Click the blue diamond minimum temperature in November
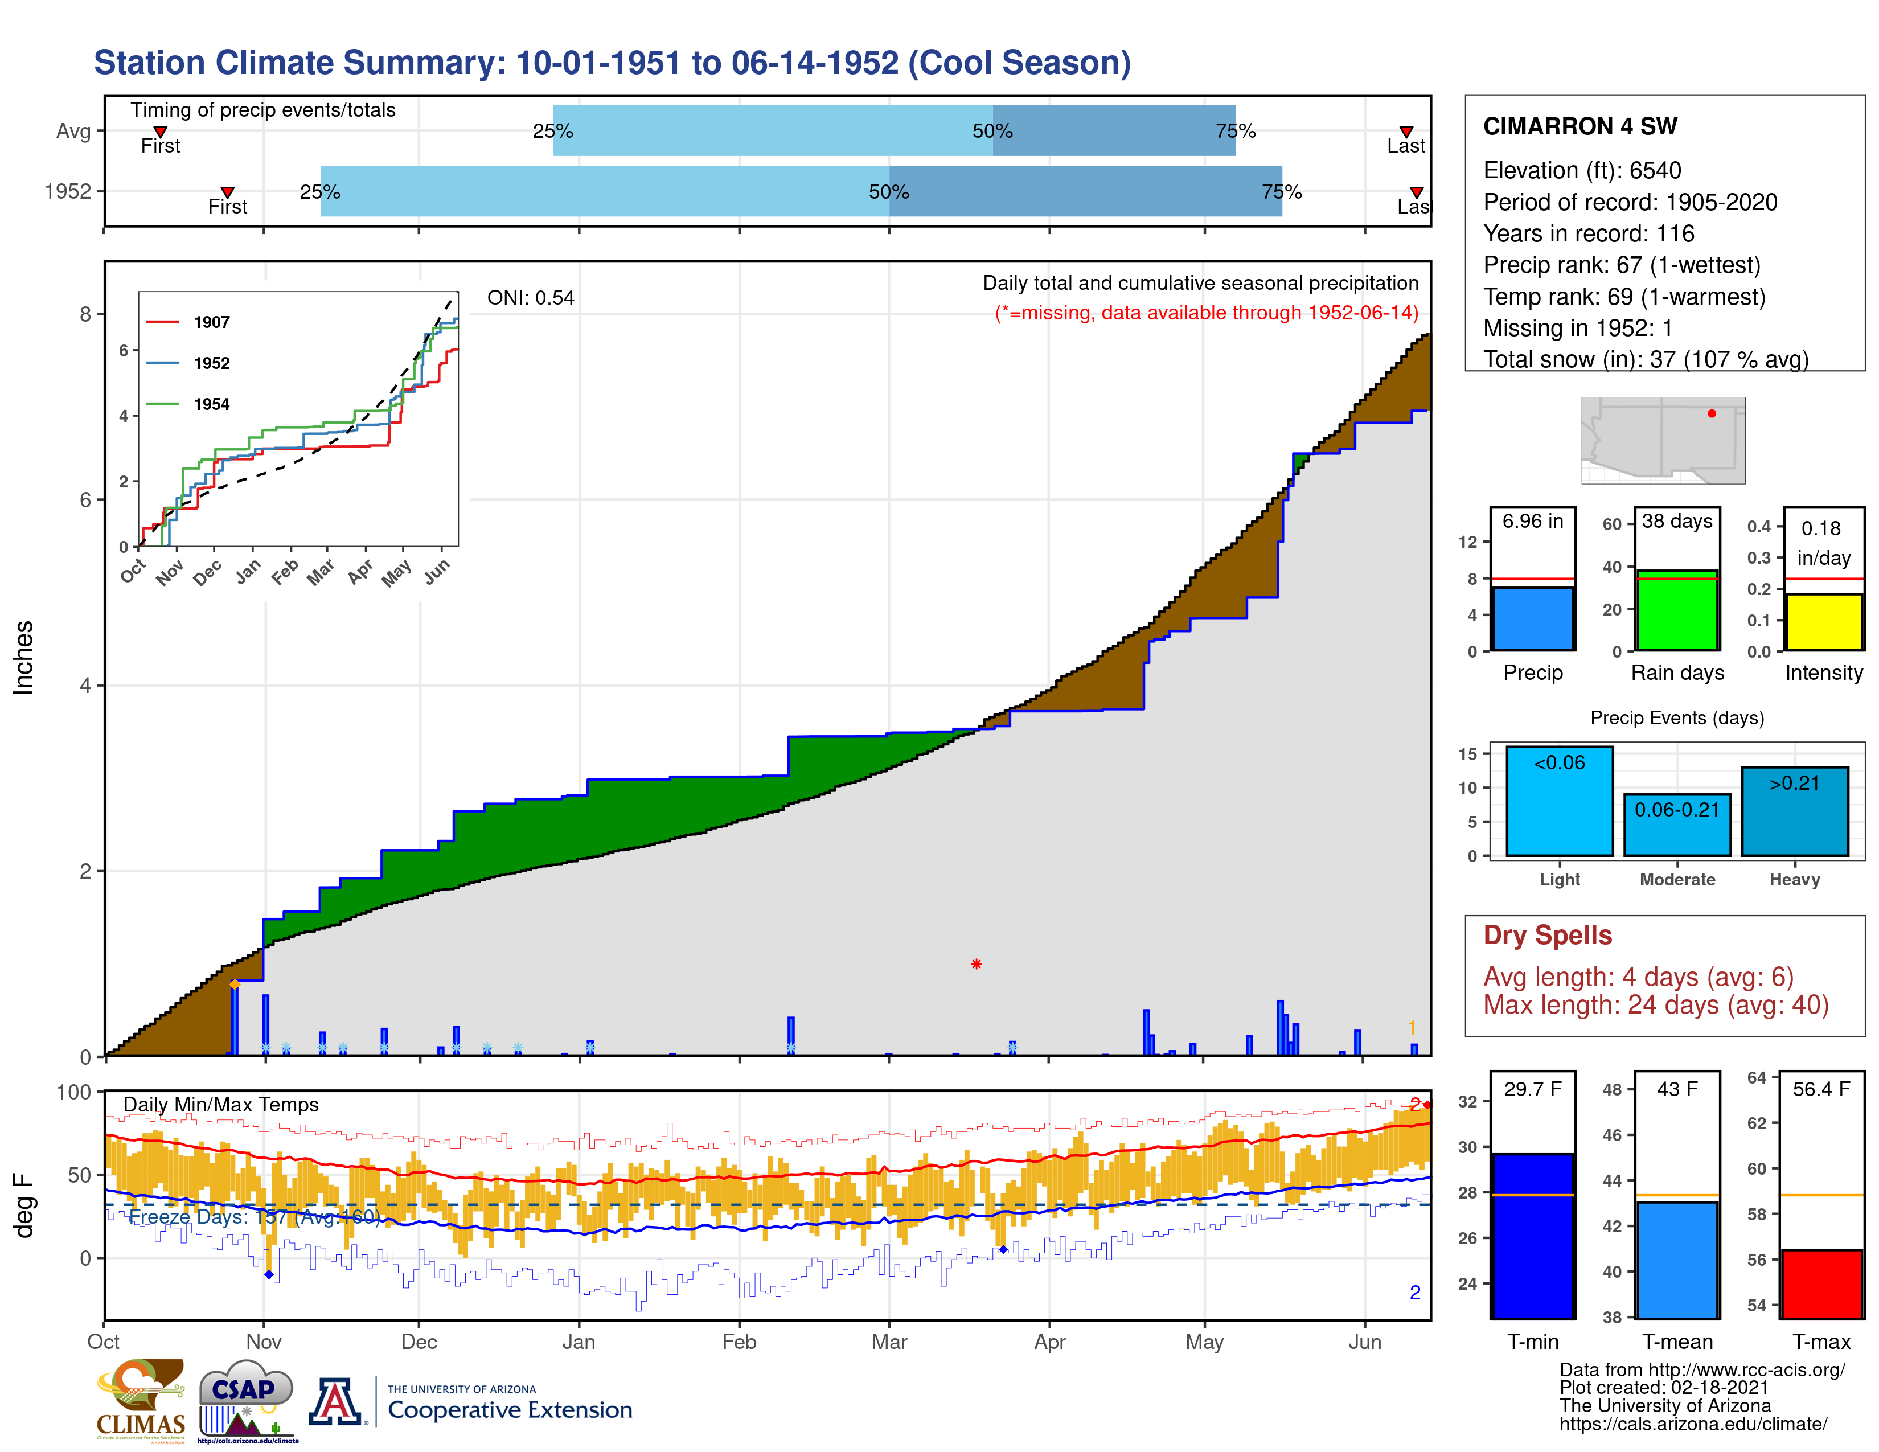The width and height of the screenshot is (1879, 1452). pos(269,1275)
